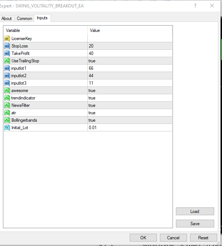The image size is (222, 246).
Task: Click the integer icon beside inputlot1
Action: 7,68
